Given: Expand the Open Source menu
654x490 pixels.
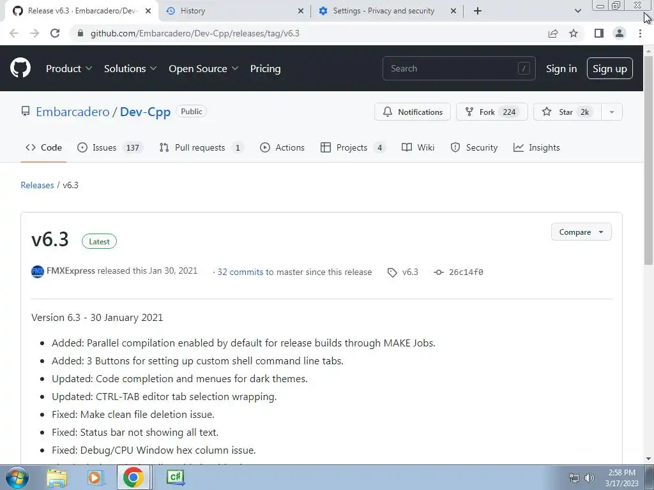Looking at the screenshot, I should pyautogui.click(x=203, y=68).
